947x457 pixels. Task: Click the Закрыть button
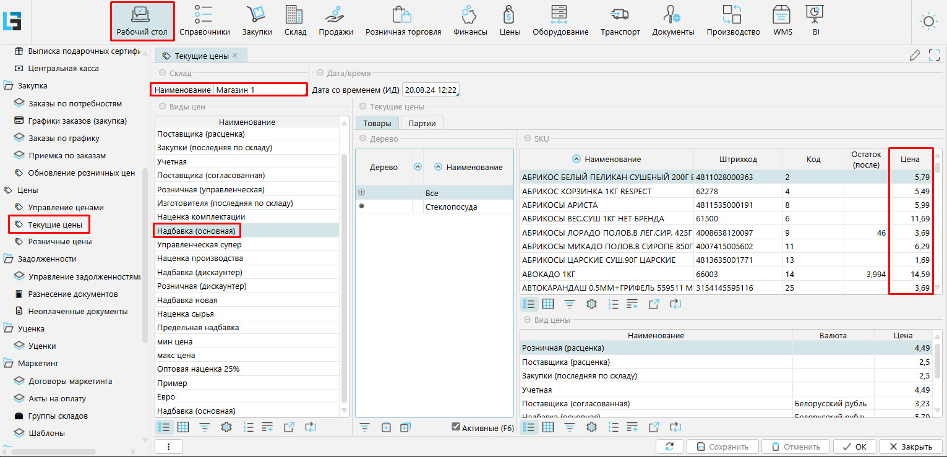910,446
